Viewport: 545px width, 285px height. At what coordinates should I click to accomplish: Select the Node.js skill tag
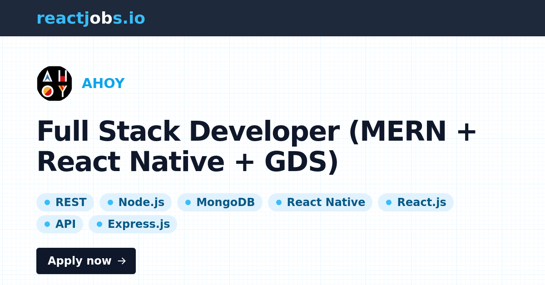135,202
